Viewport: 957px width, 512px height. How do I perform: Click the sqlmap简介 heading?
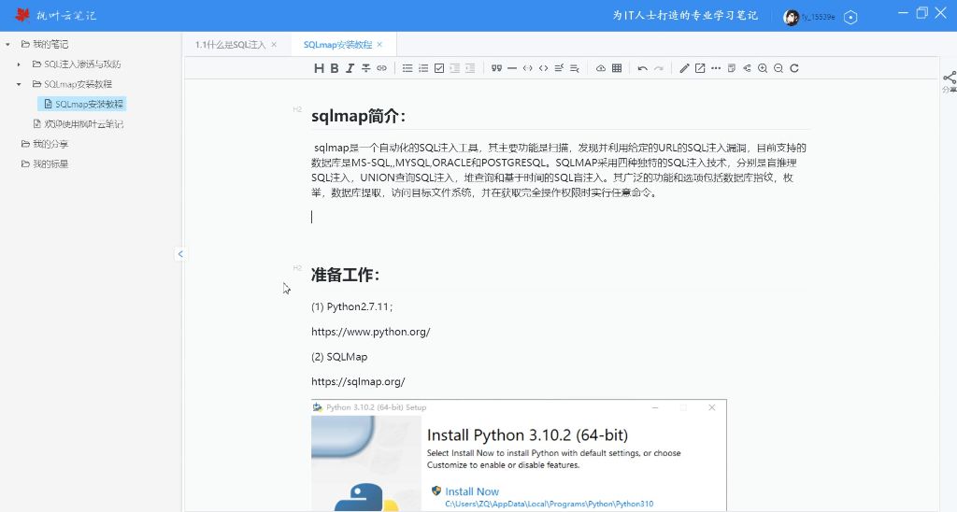[x=358, y=116]
